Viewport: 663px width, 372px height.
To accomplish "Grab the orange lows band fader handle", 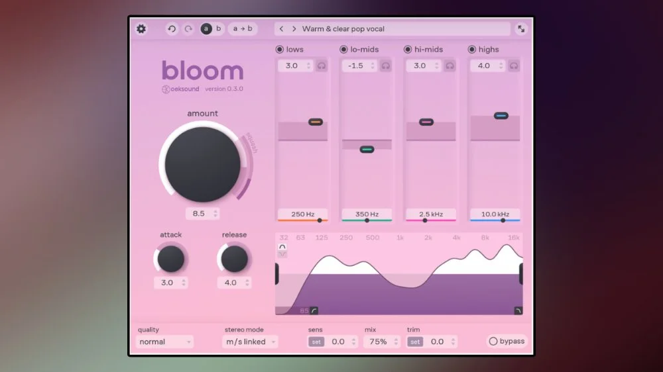I will click(316, 122).
